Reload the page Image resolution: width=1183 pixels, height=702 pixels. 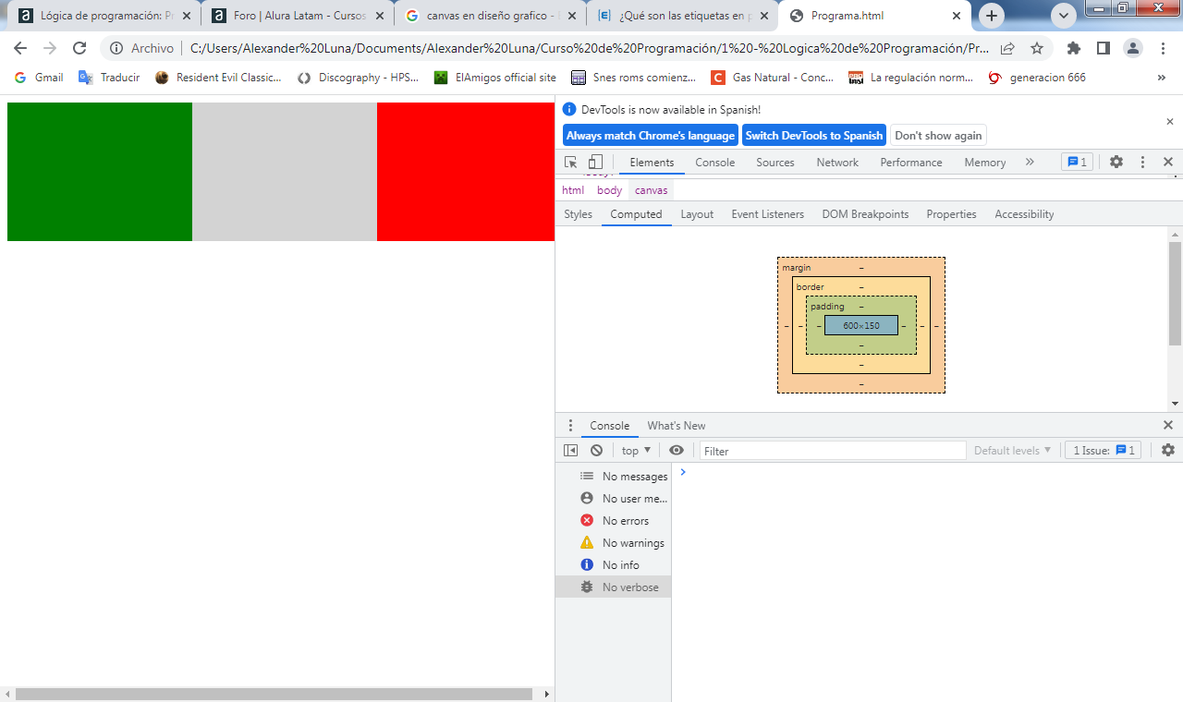coord(79,48)
